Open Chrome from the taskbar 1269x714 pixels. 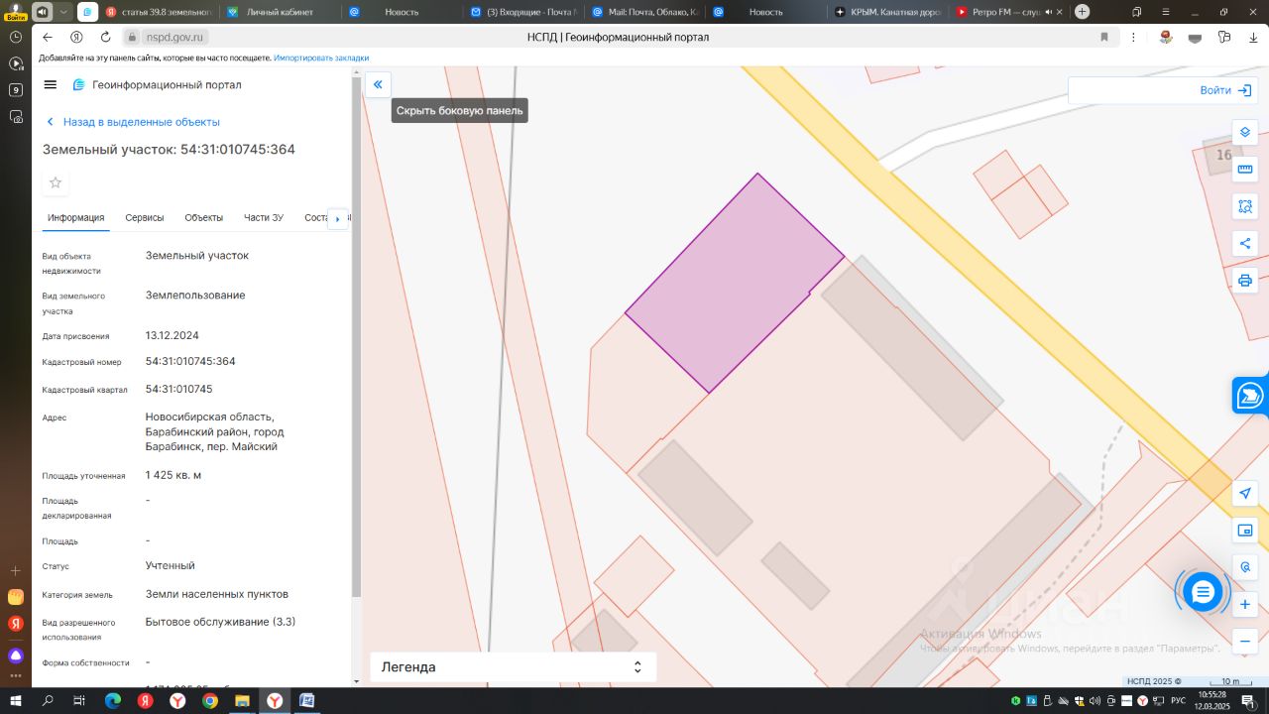click(210, 700)
